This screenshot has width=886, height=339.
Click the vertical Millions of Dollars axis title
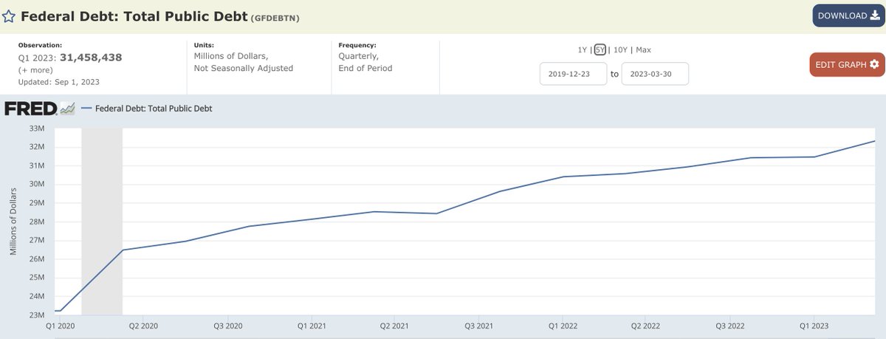(x=13, y=222)
